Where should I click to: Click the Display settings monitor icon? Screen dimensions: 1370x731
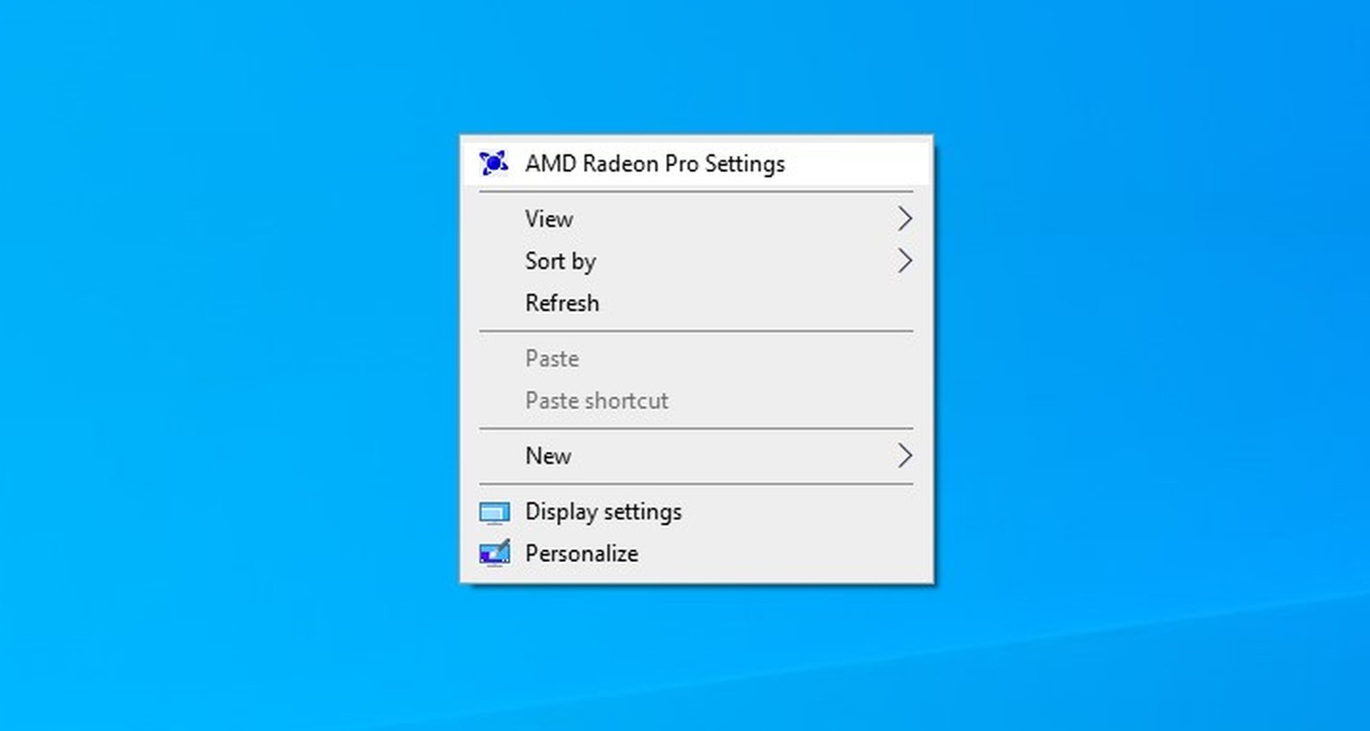pyautogui.click(x=494, y=512)
